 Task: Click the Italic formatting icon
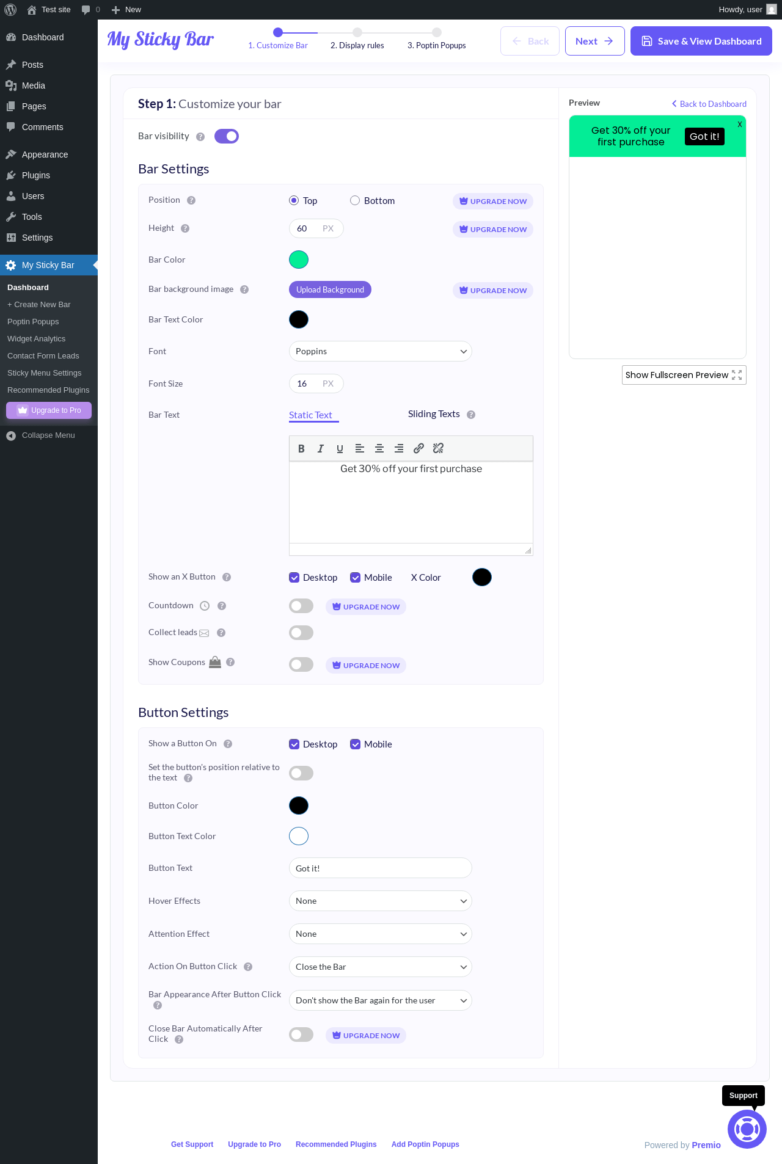pyautogui.click(x=321, y=448)
